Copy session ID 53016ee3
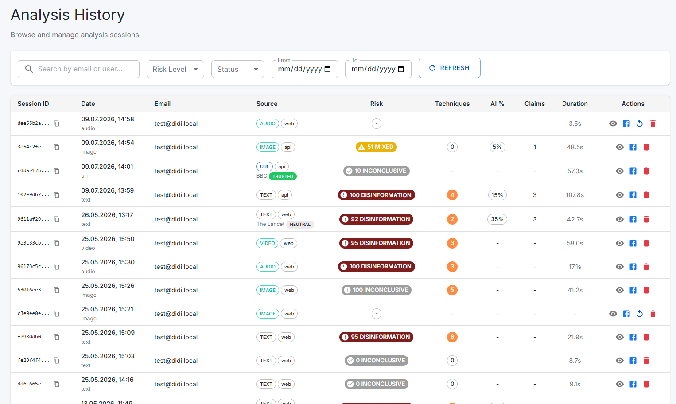Image resolution: width=676 pixels, height=404 pixels. point(57,290)
